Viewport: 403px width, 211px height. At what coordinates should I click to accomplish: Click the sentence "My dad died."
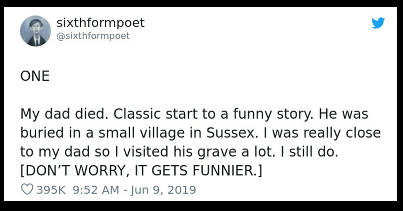coord(62,114)
